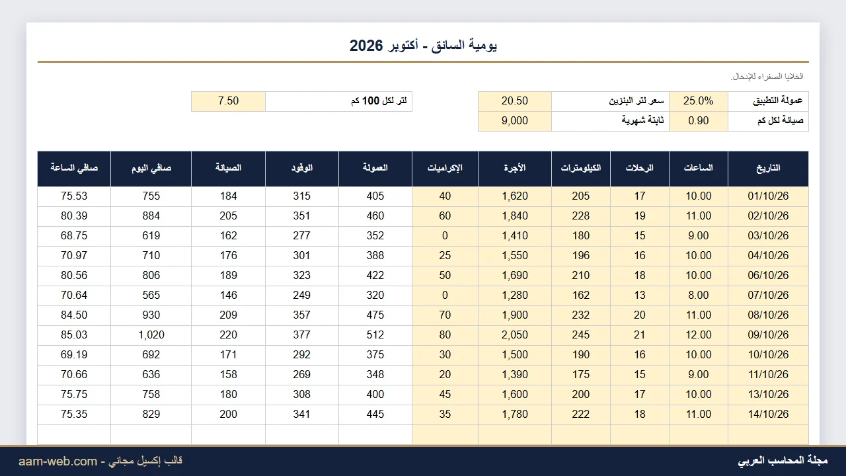The height and width of the screenshot is (476, 846).
Task: Select the date cell 14/10/26
Action: 768,415
